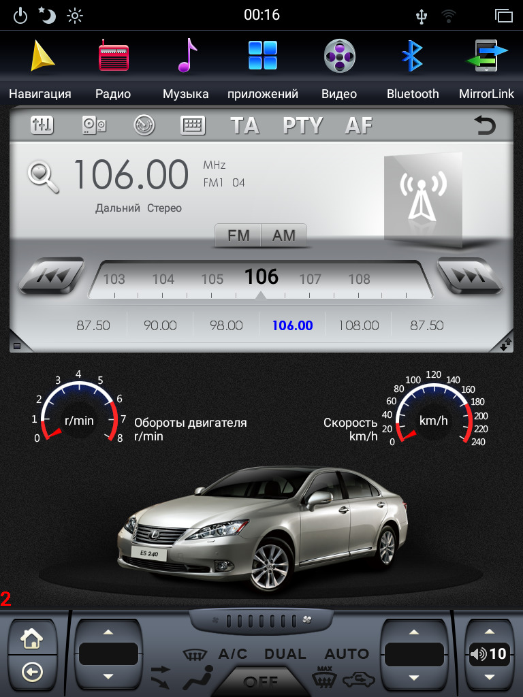Open the radio equalizer sliders icon
Image resolution: width=523 pixels, height=697 pixels.
coord(42,125)
